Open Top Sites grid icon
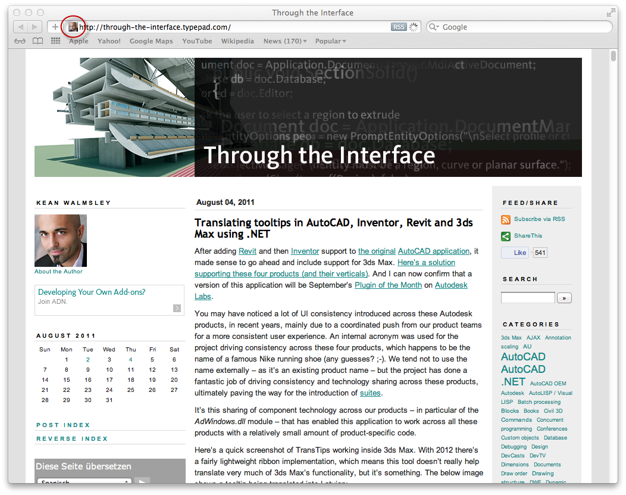Image resolution: width=626 pixels, height=495 pixels. pyautogui.click(x=55, y=41)
